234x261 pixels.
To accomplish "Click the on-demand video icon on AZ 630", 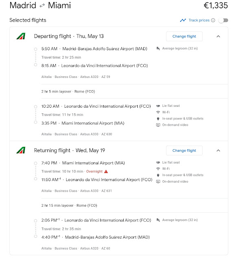I will click(158, 125).
